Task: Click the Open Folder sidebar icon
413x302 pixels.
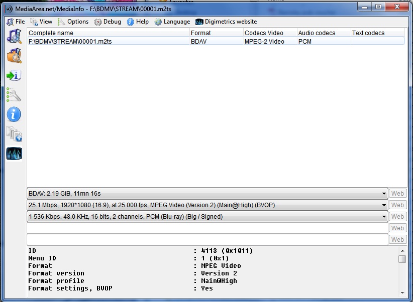Action: pyautogui.click(x=14, y=56)
